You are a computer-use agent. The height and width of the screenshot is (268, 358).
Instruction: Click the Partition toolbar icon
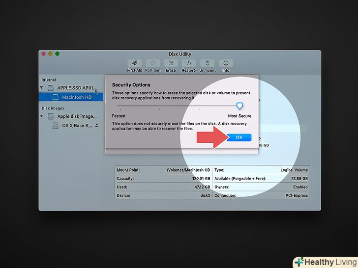tap(153, 63)
